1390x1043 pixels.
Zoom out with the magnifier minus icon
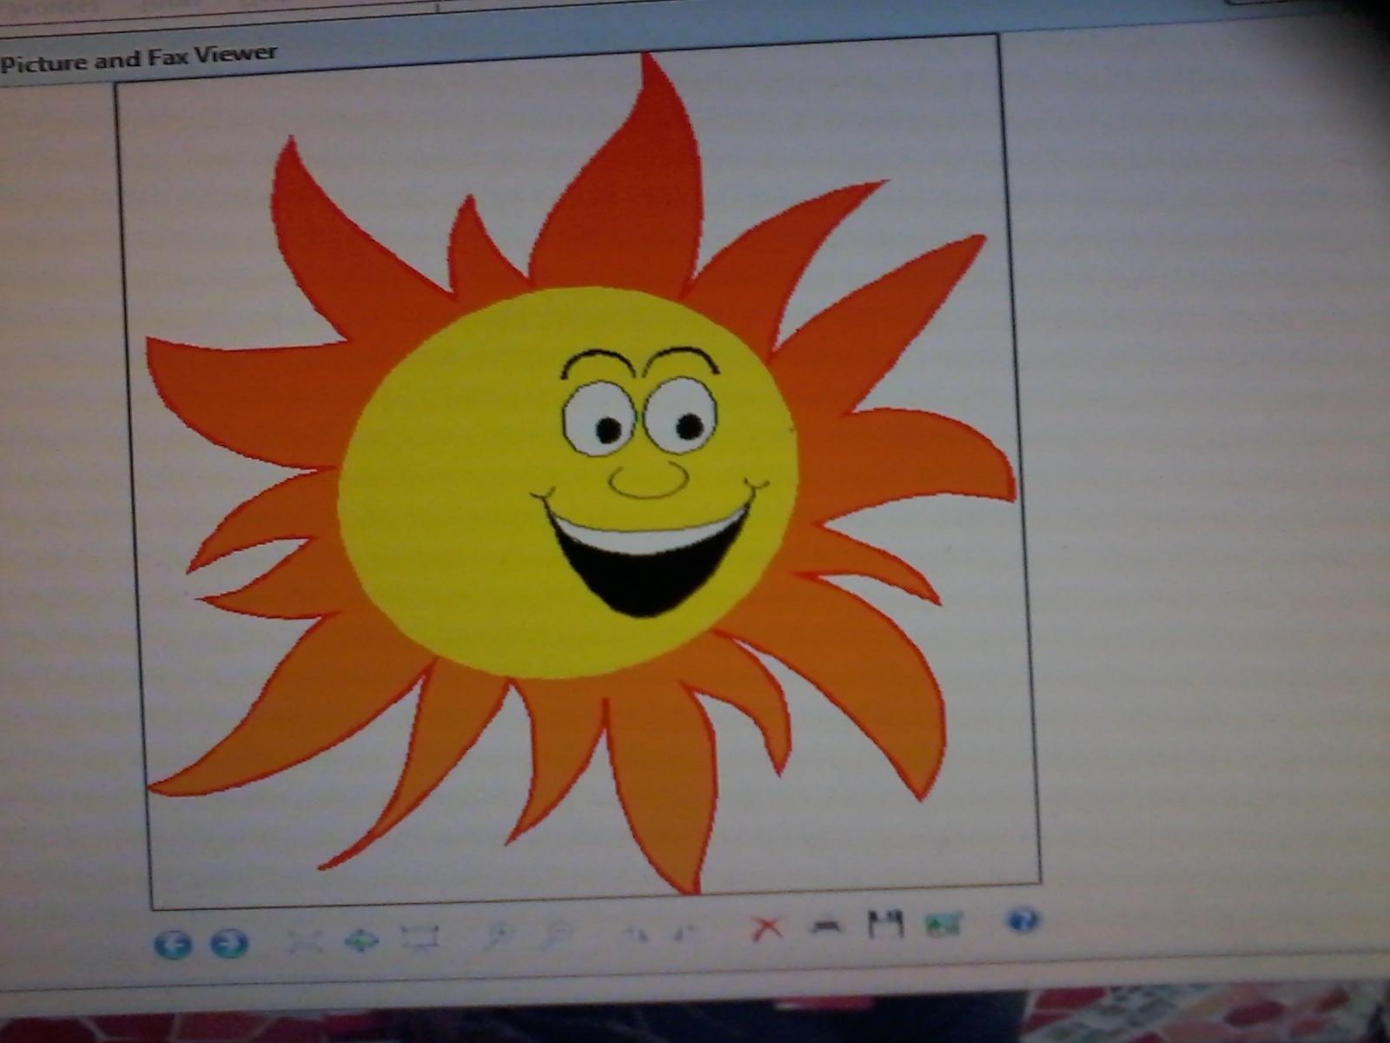[x=555, y=935]
